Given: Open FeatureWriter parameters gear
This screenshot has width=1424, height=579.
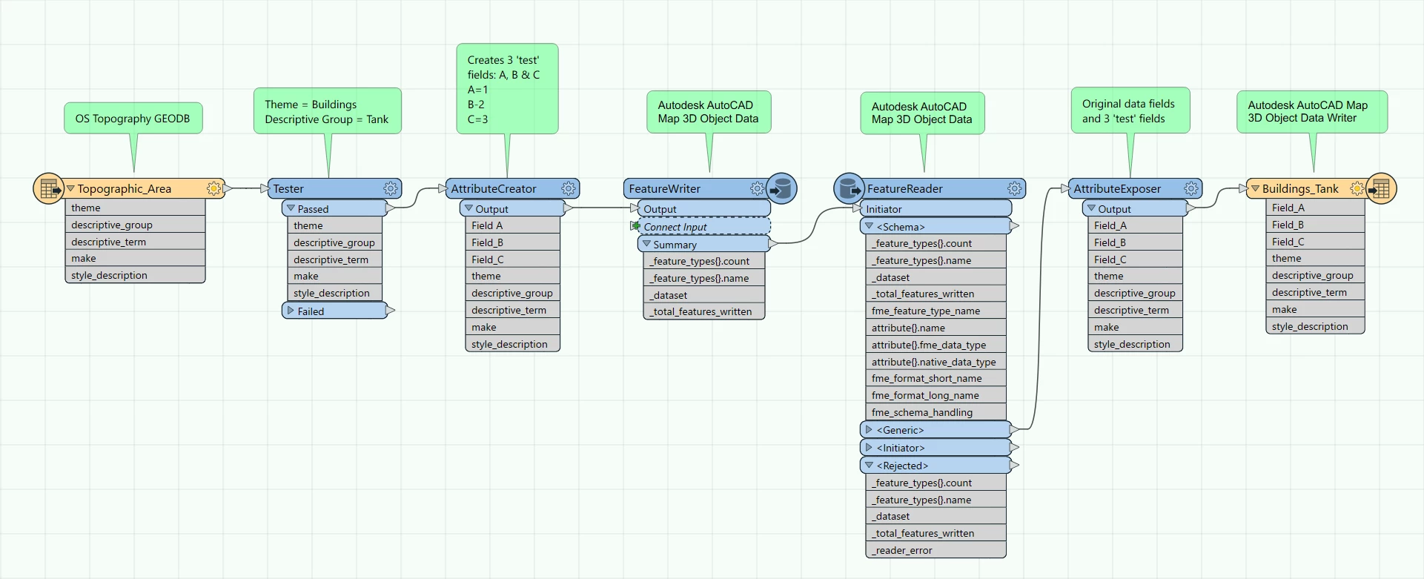Looking at the screenshot, I should [757, 189].
